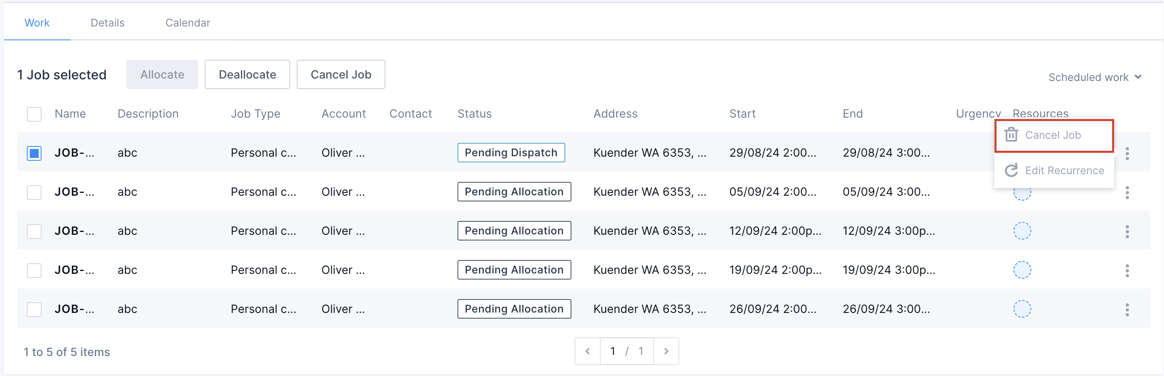Check the box for the 19/09/24 job
This screenshot has height=376, width=1164.
point(34,270)
